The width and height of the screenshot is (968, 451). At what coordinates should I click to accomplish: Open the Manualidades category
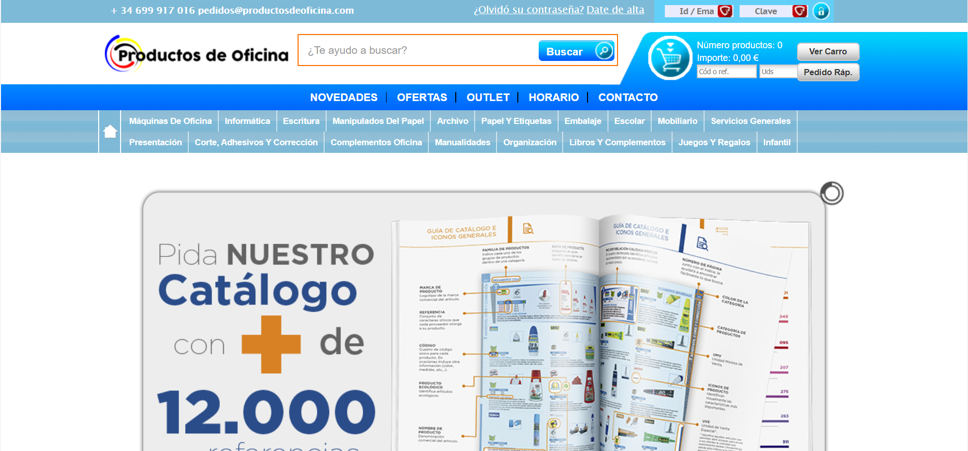(x=462, y=142)
